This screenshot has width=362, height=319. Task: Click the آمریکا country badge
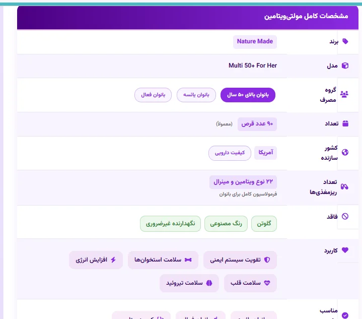(x=265, y=153)
